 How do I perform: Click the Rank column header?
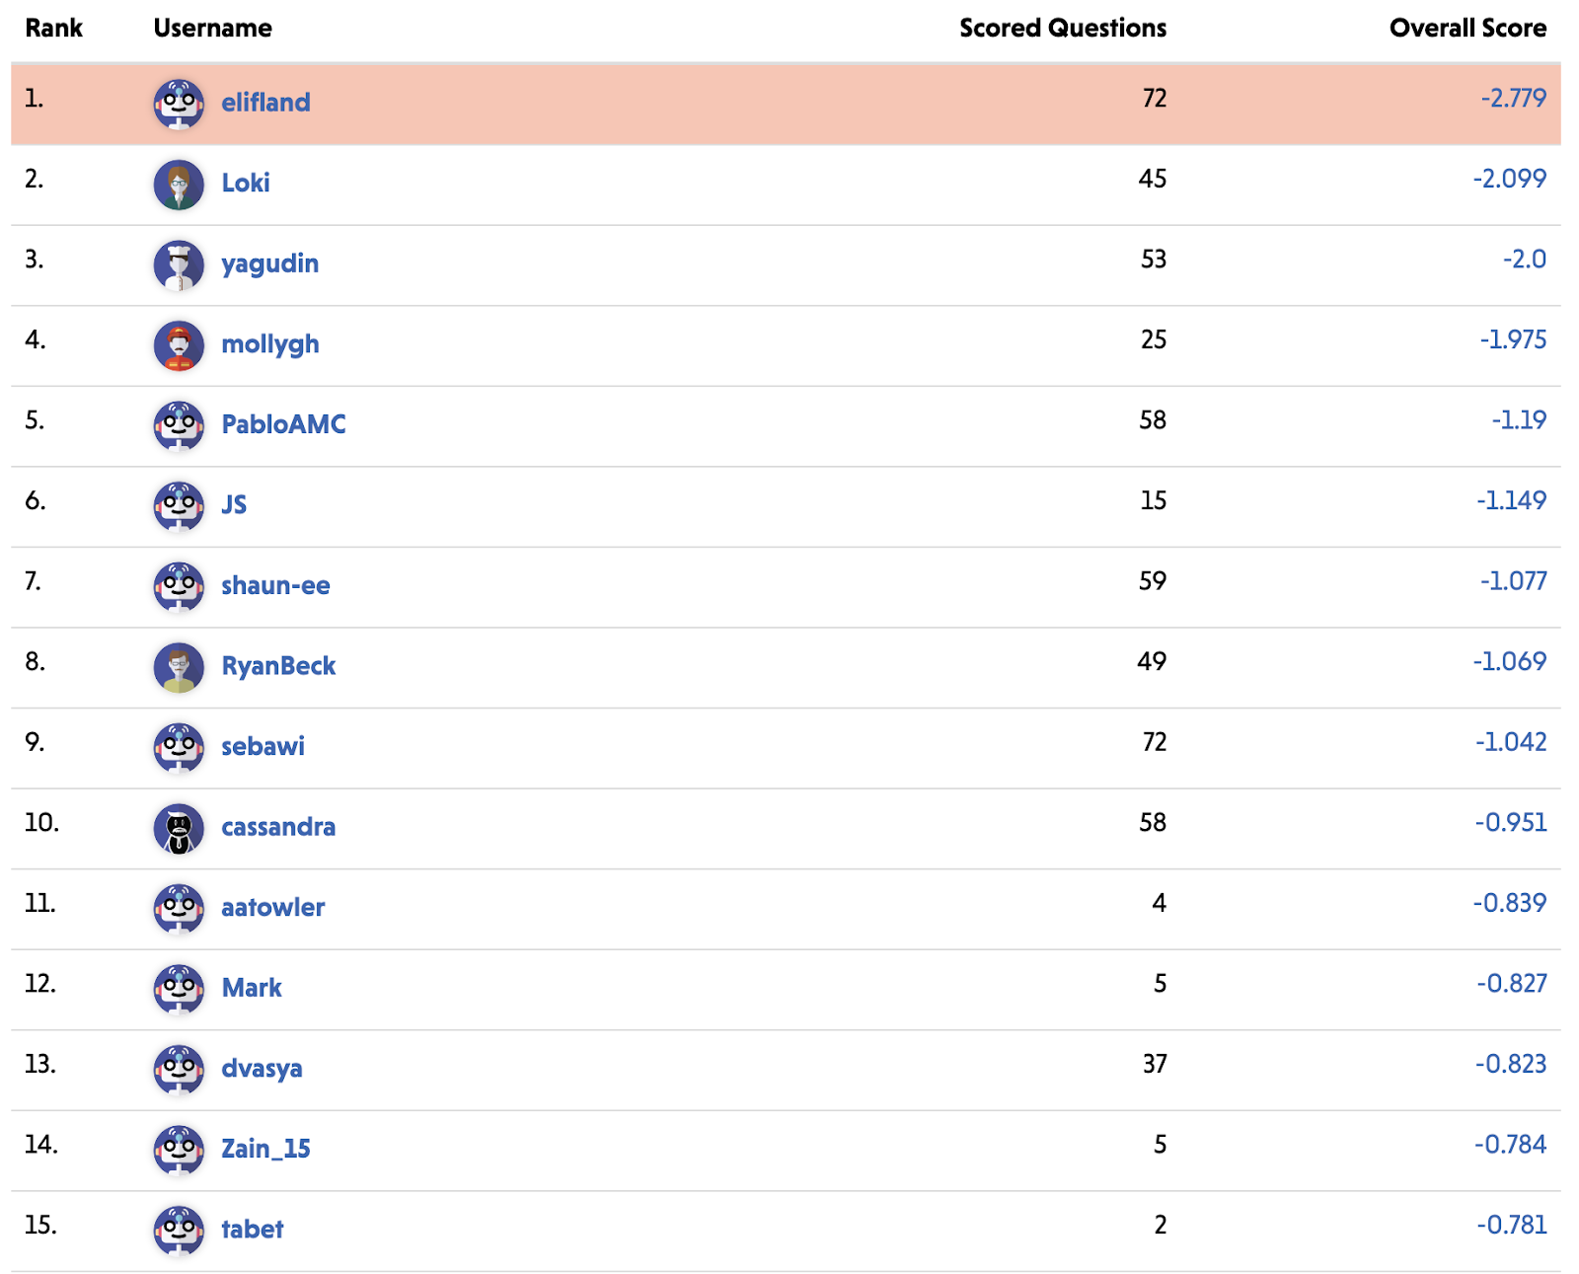point(53,28)
